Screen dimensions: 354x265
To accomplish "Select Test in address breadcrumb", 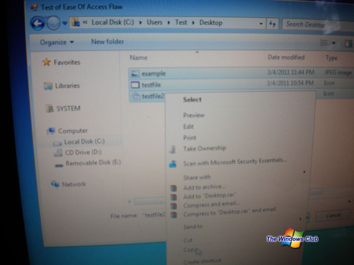I will [x=181, y=22].
